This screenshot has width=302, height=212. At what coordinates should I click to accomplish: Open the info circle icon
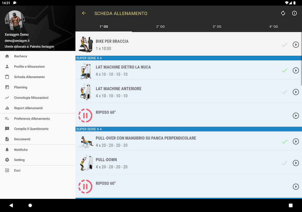click(294, 13)
